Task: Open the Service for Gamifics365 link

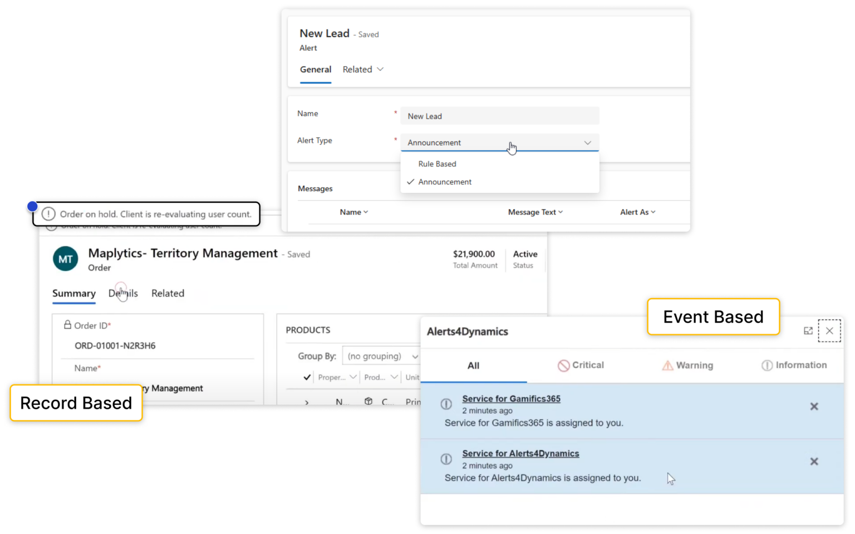Action: point(511,398)
